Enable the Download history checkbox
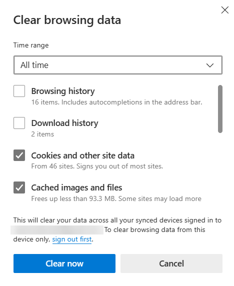This screenshot has height=286, width=234. [19, 123]
